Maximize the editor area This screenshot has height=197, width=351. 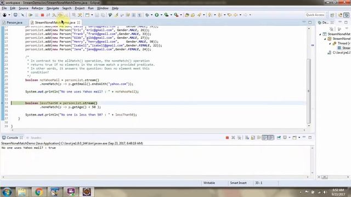coord(310,22)
